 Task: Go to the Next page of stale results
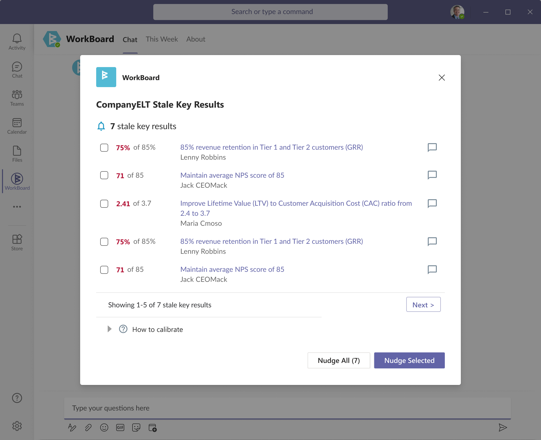(423, 305)
